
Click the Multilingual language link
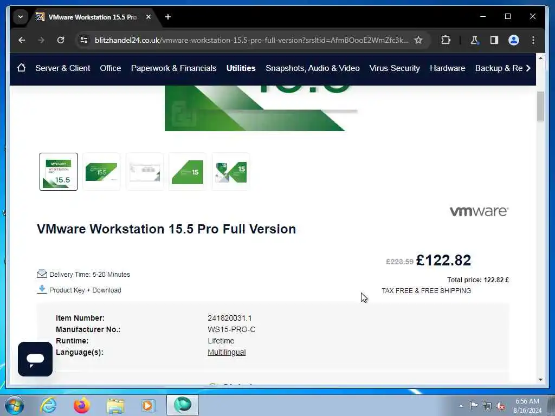click(x=227, y=352)
